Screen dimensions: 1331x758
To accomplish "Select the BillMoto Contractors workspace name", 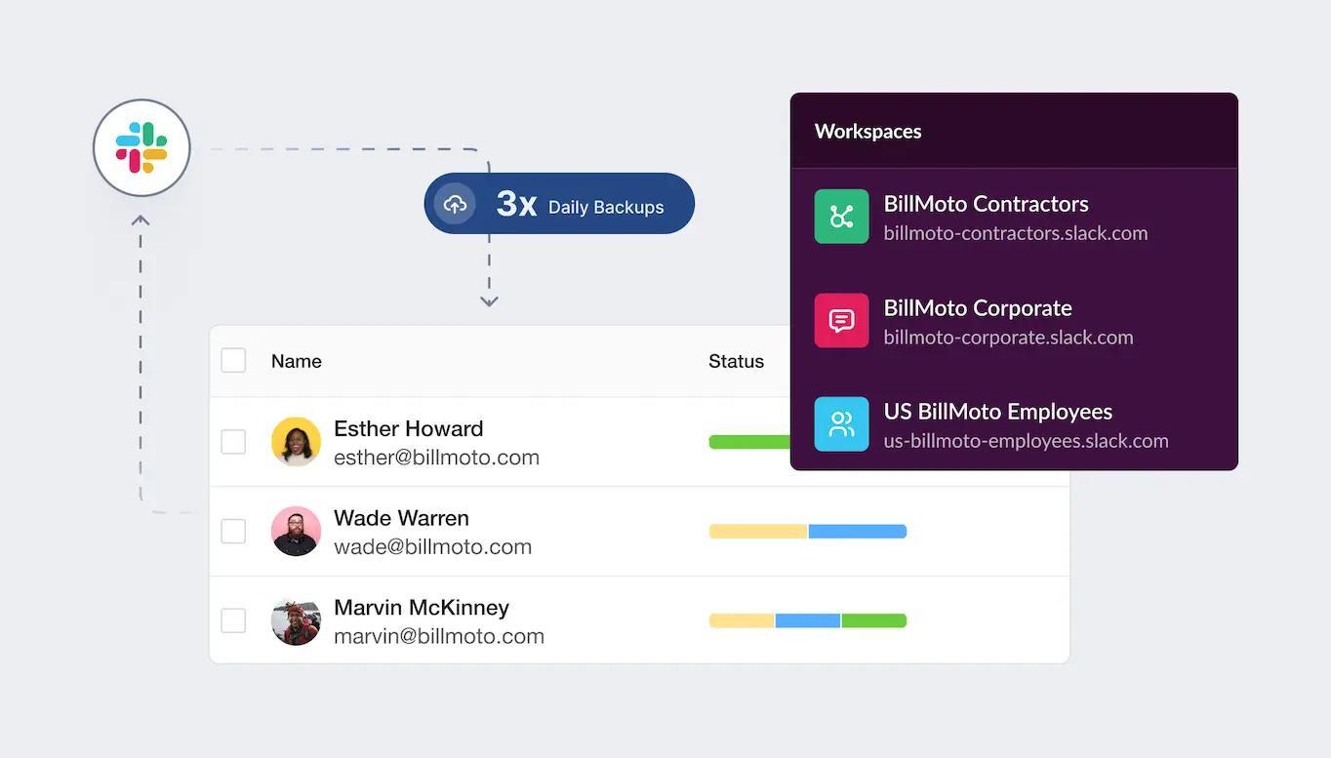I will (986, 204).
